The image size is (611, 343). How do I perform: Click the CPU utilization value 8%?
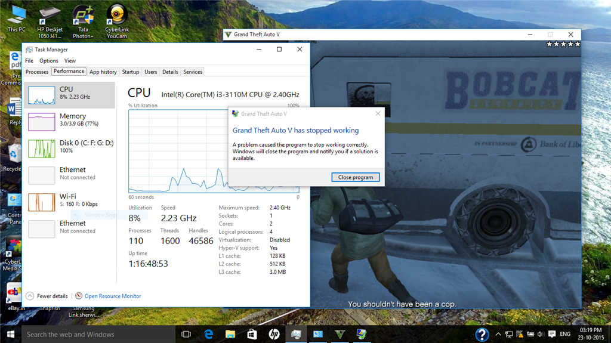pyautogui.click(x=134, y=218)
